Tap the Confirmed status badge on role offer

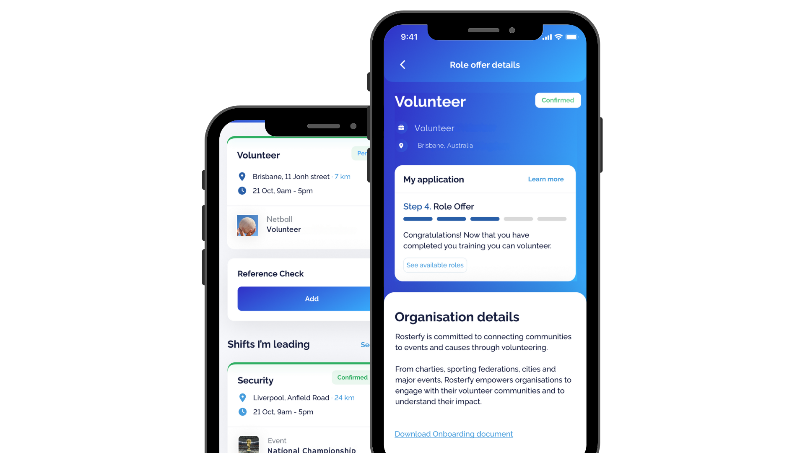click(x=557, y=100)
